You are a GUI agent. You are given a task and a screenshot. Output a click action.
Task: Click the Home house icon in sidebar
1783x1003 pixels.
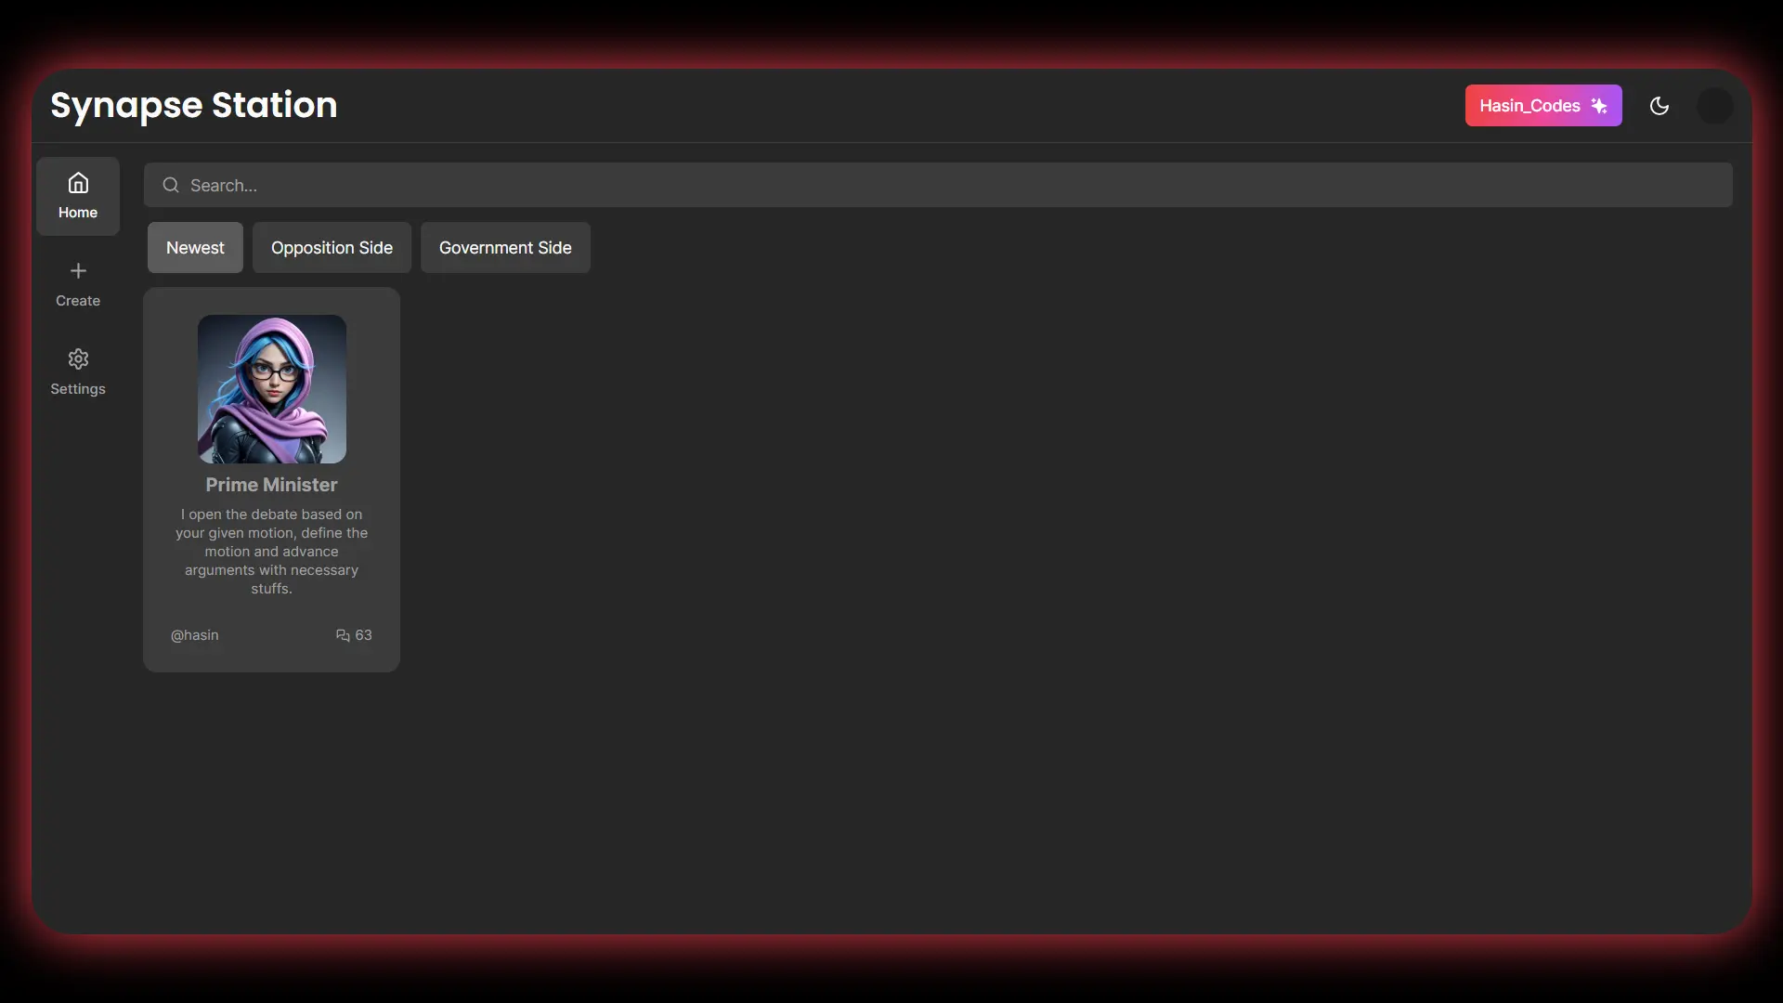click(x=78, y=183)
